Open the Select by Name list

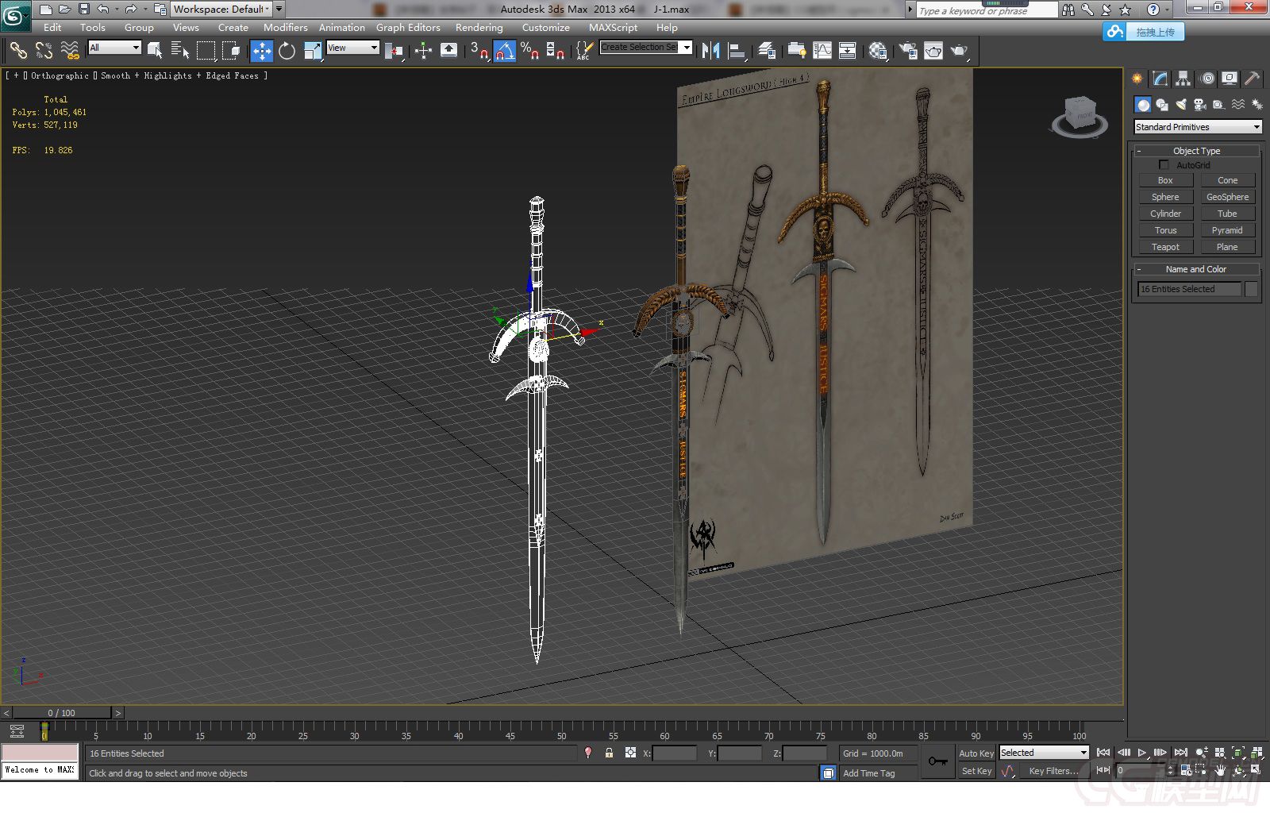click(180, 51)
